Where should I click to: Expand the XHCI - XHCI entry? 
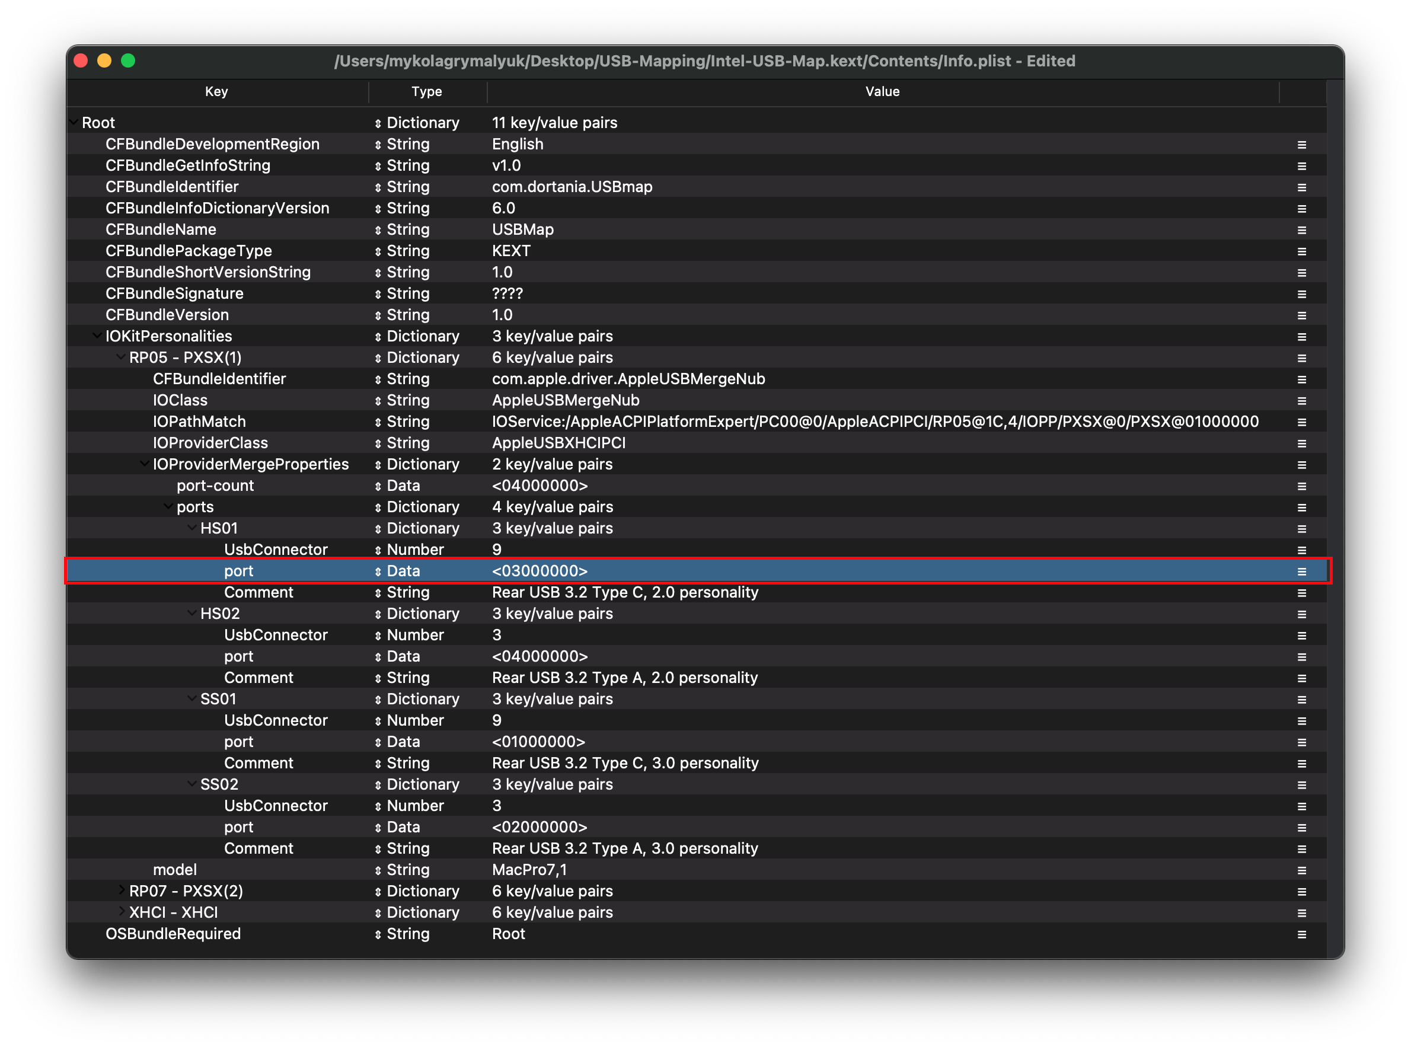pos(121,912)
